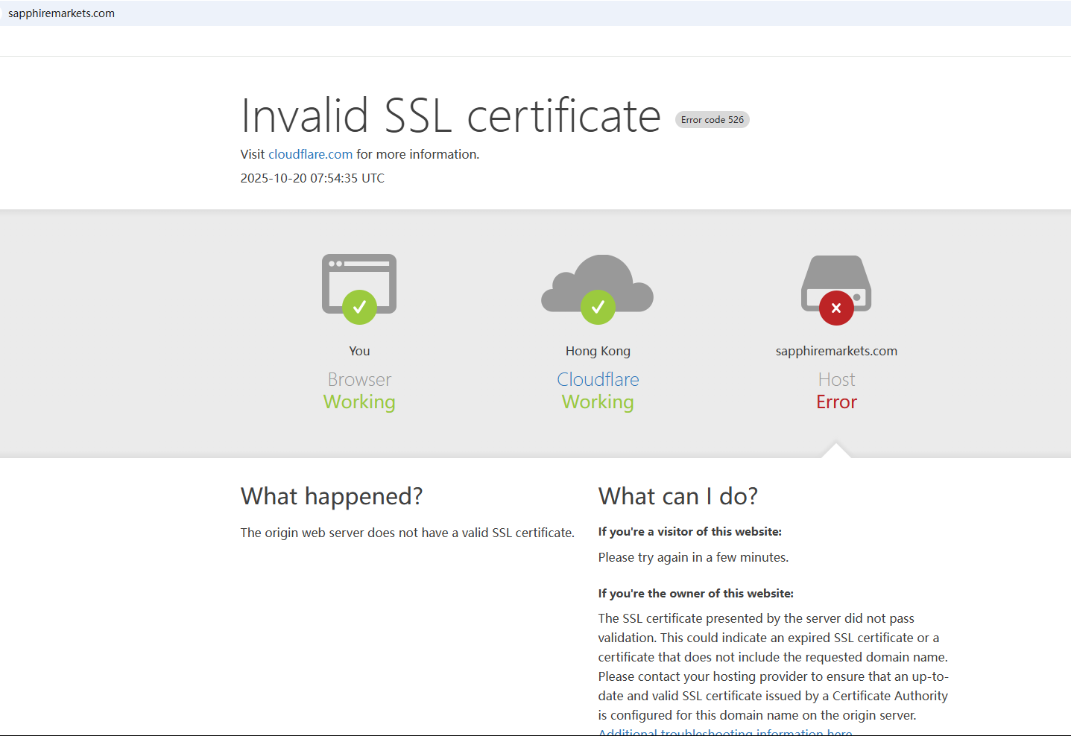Click the red Error status text

click(836, 402)
